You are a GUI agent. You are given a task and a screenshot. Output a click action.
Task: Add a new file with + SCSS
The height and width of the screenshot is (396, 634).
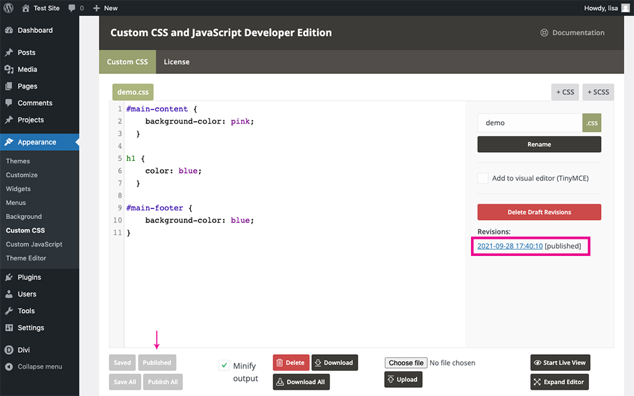click(598, 92)
